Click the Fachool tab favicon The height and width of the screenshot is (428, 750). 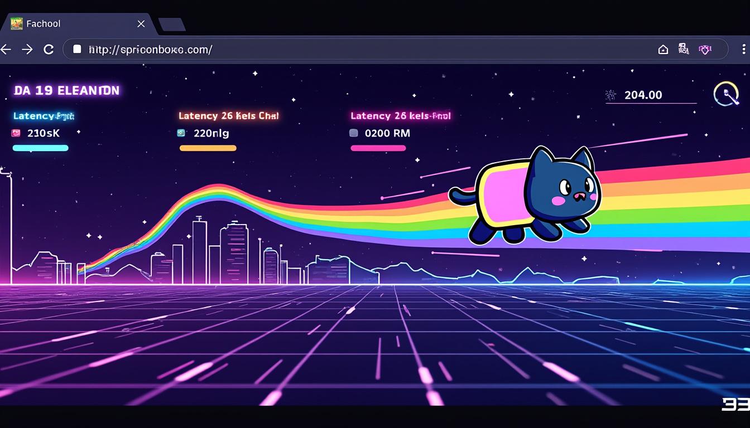[x=17, y=23]
